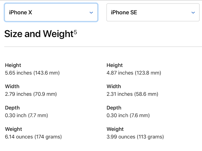Click the chevron arrow beside iPhone X
202x151 pixels.
tap(91, 12)
